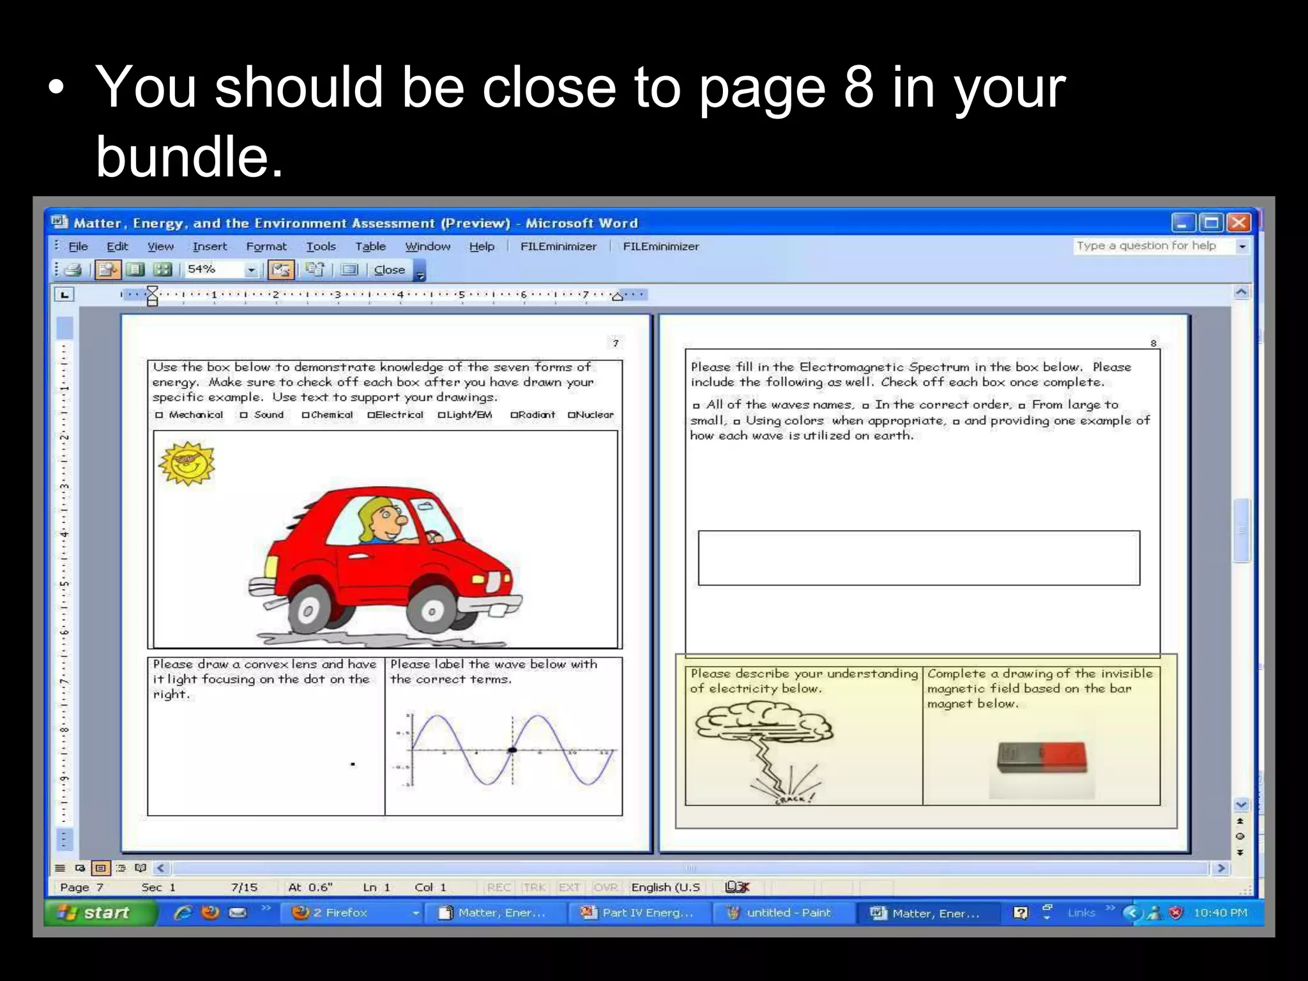Toggle TRK track changes indicator

pos(534,887)
